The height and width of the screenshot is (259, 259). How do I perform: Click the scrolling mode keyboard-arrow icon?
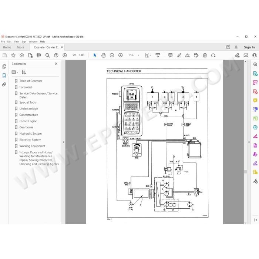[x=158, y=55]
